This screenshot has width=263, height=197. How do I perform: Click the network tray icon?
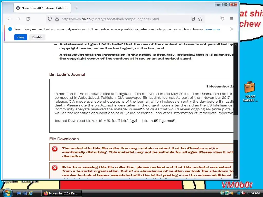pyautogui.click(x=238, y=193)
